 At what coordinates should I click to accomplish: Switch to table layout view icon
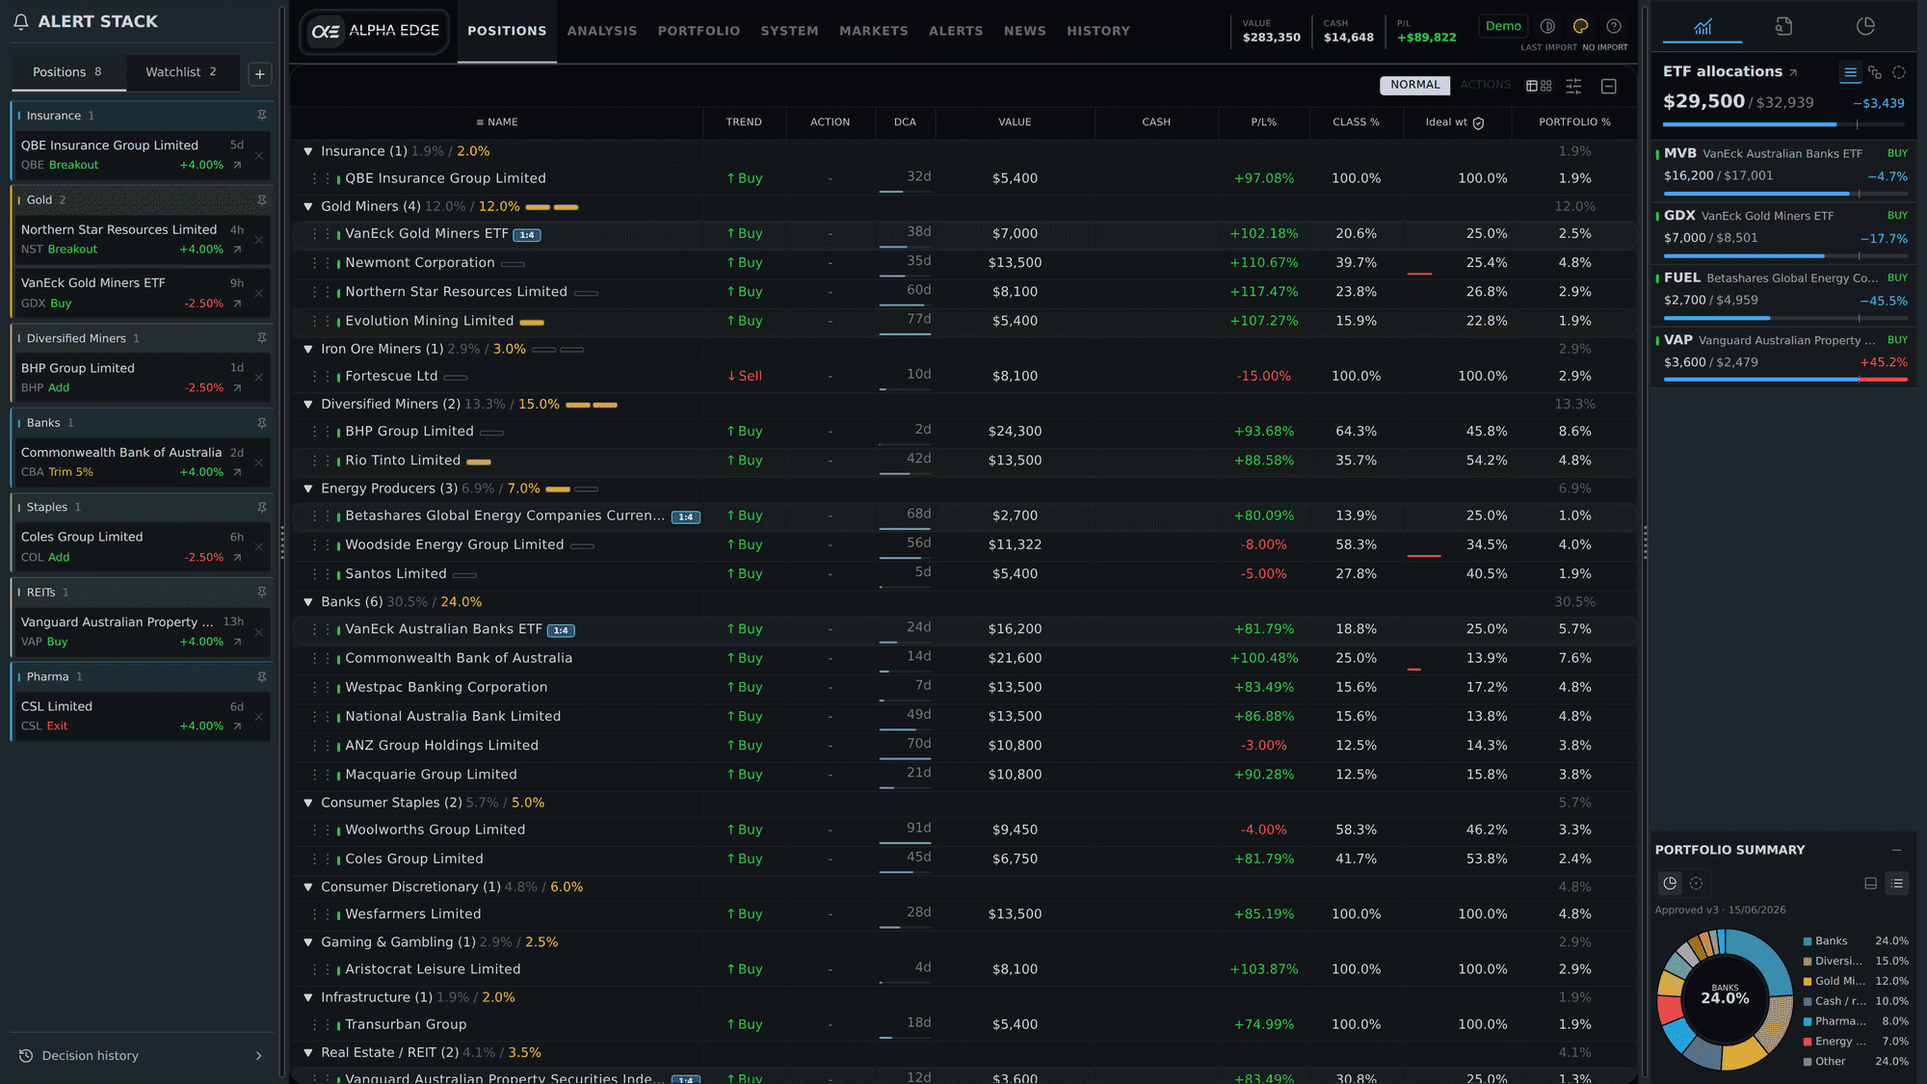pyautogui.click(x=1532, y=86)
